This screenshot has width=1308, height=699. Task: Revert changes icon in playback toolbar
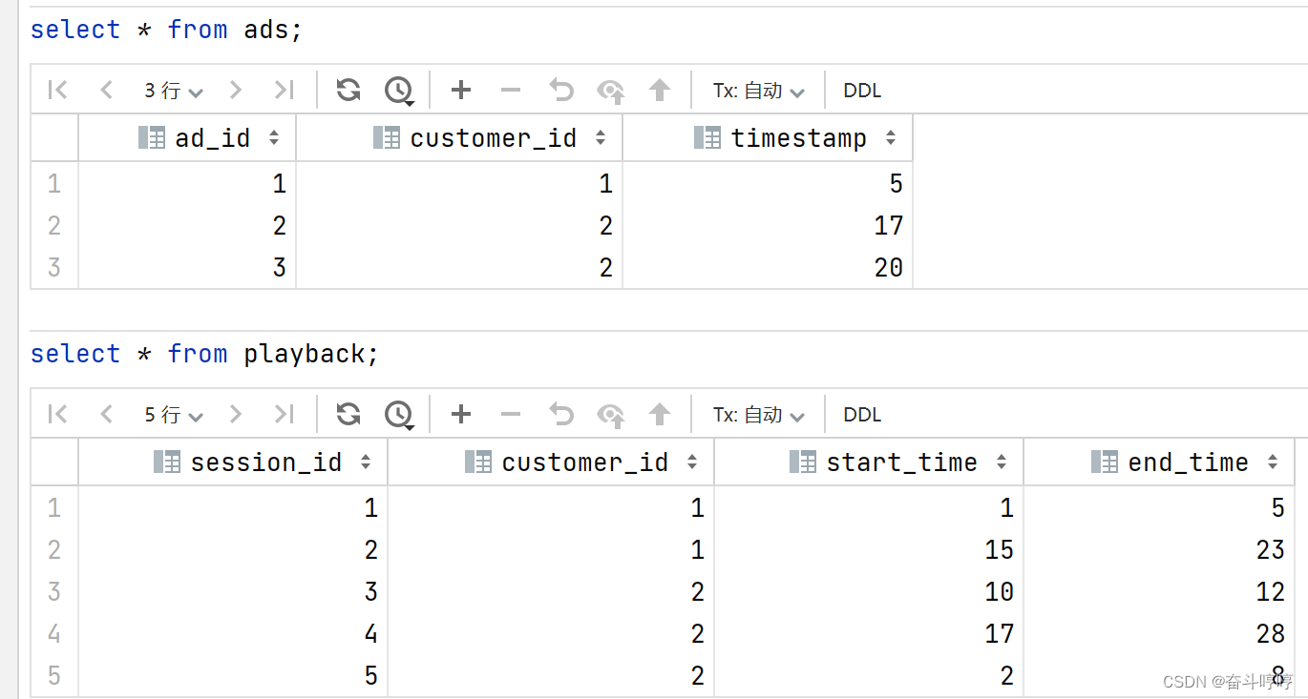click(x=560, y=414)
